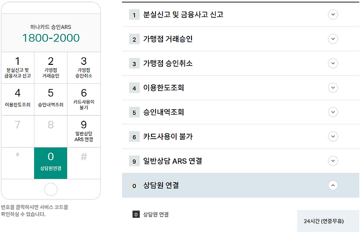Image resolution: width=360 pixels, height=233 pixels.
Task: Expand the 가맹점 거래승인 row chevron
Action: click(332, 39)
